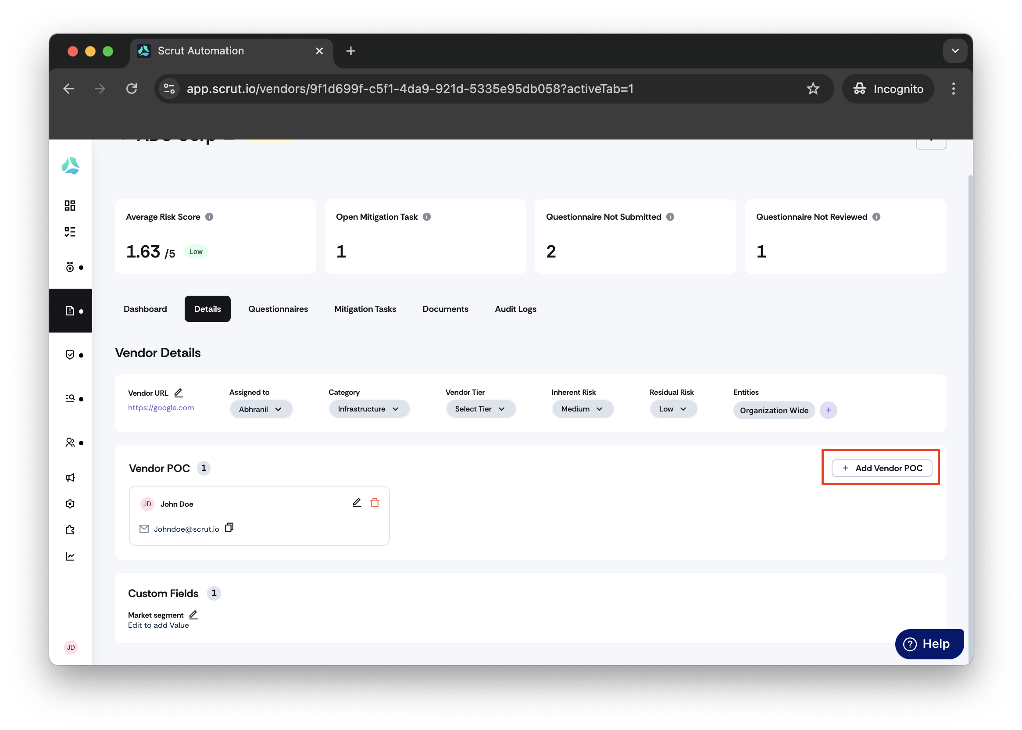Click the info icon beside Average Risk Score
1022x730 pixels.
point(209,217)
